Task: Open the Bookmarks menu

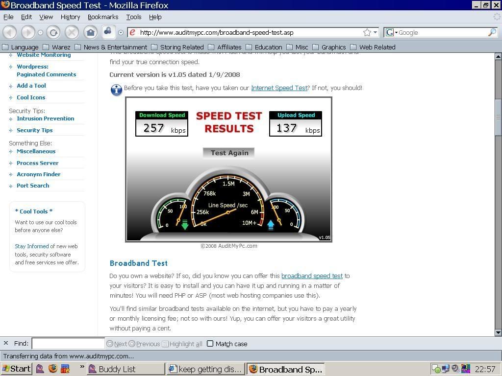Action: point(102,17)
